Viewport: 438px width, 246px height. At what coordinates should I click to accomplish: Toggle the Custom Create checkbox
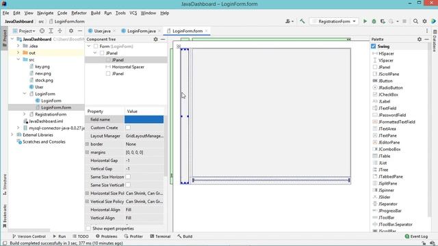click(128, 128)
